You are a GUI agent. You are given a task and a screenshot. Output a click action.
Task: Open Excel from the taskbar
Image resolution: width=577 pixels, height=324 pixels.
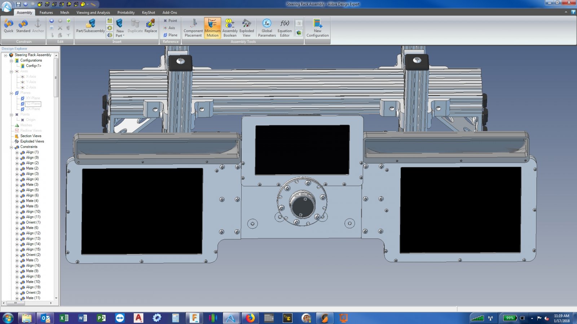64,318
